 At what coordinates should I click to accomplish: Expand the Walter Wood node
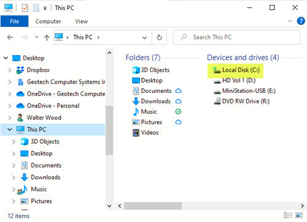coord(10,118)
